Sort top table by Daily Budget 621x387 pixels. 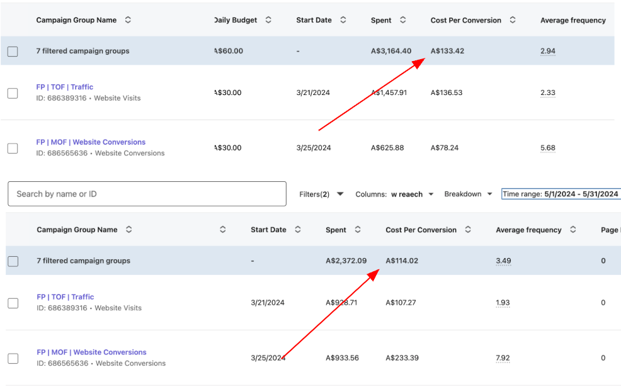coord(268,20)
